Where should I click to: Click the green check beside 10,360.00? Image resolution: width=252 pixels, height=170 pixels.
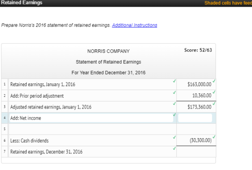point(214,92)
